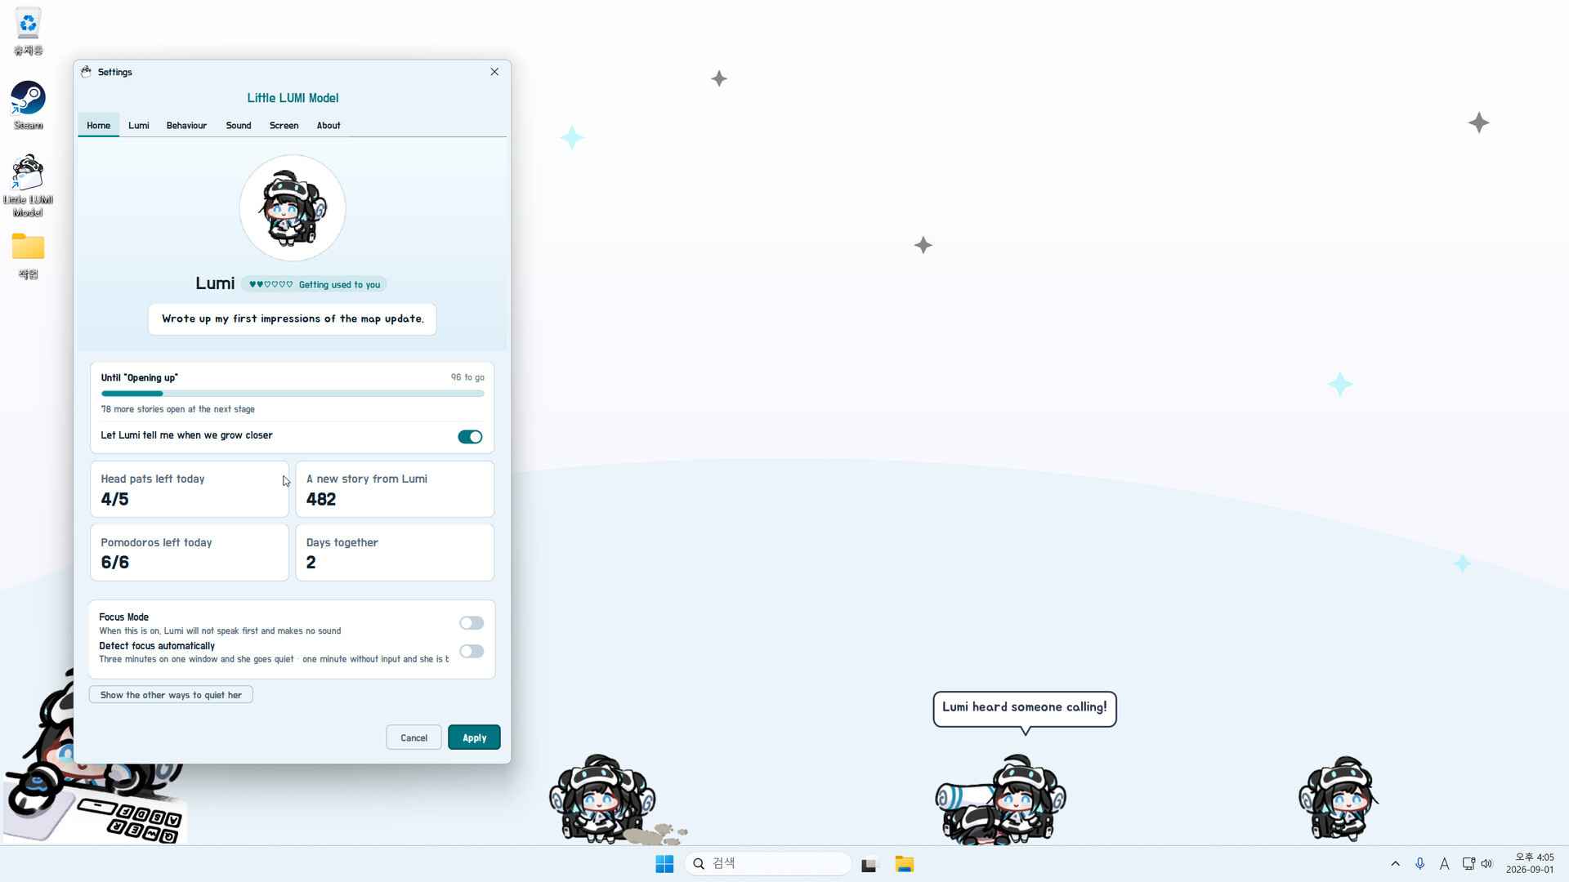Viewport: 1569px width, 882px height.
Task: Select the Recycle Bin desktop icon
Action: pos(28,32)
